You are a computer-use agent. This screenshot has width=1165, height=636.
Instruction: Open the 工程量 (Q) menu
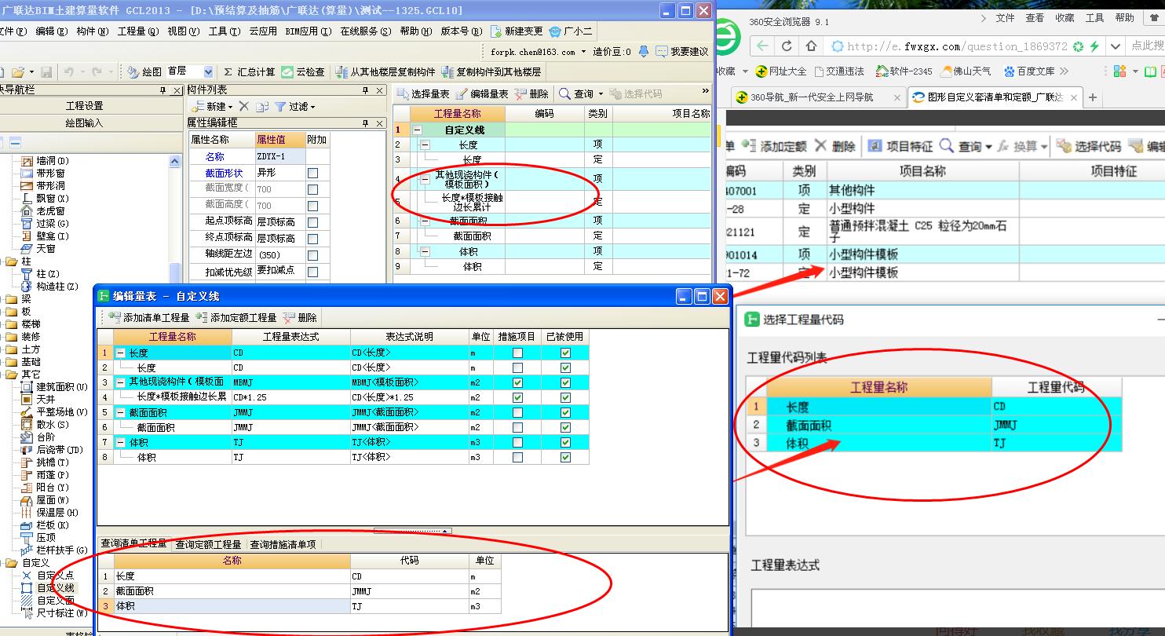[138, 31]
